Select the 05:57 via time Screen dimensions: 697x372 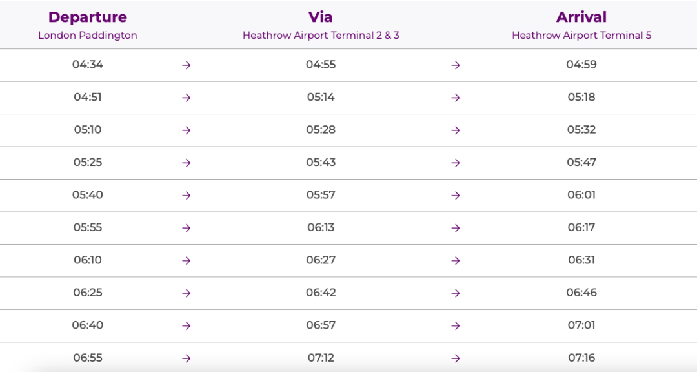[x=321, y=194]
